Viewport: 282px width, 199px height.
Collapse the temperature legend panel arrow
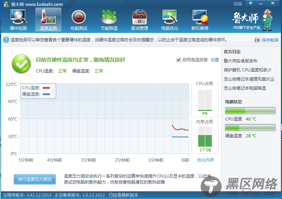pos(54,91)
